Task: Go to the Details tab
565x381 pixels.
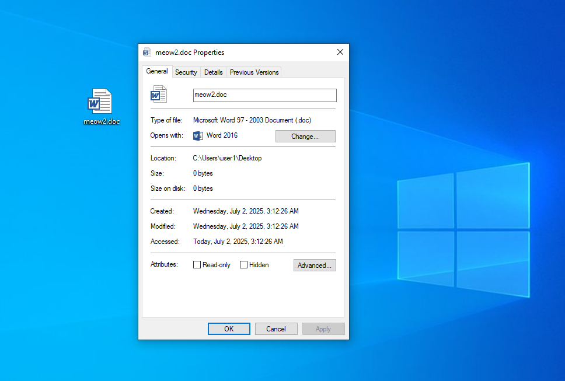Action: coord(213,72)
